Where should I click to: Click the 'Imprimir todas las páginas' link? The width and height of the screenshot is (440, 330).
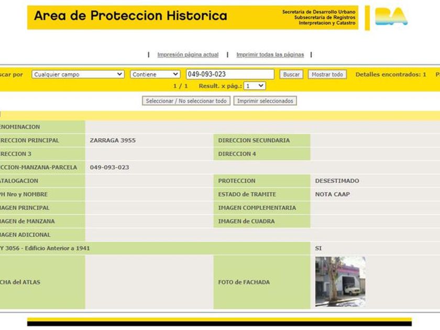[270, 54]
